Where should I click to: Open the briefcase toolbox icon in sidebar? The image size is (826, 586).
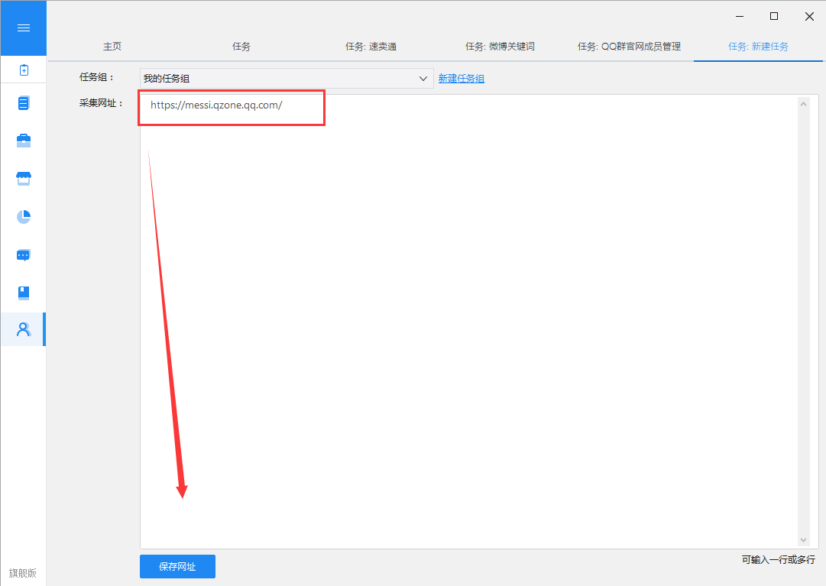[x=23, y=141]
